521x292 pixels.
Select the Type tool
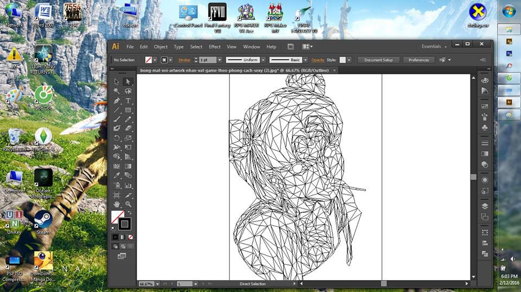[x=128, y=101]
